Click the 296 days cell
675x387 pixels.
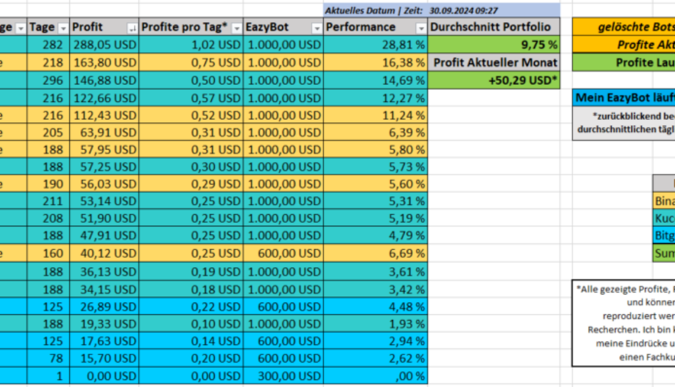(x=48, y=80)
